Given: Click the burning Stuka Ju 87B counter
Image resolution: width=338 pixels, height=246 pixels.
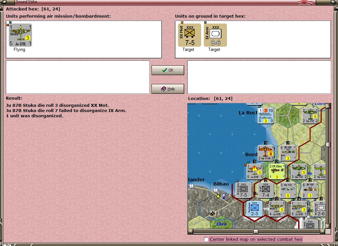Looking at the screenshot, I should [x=255, y=172].
